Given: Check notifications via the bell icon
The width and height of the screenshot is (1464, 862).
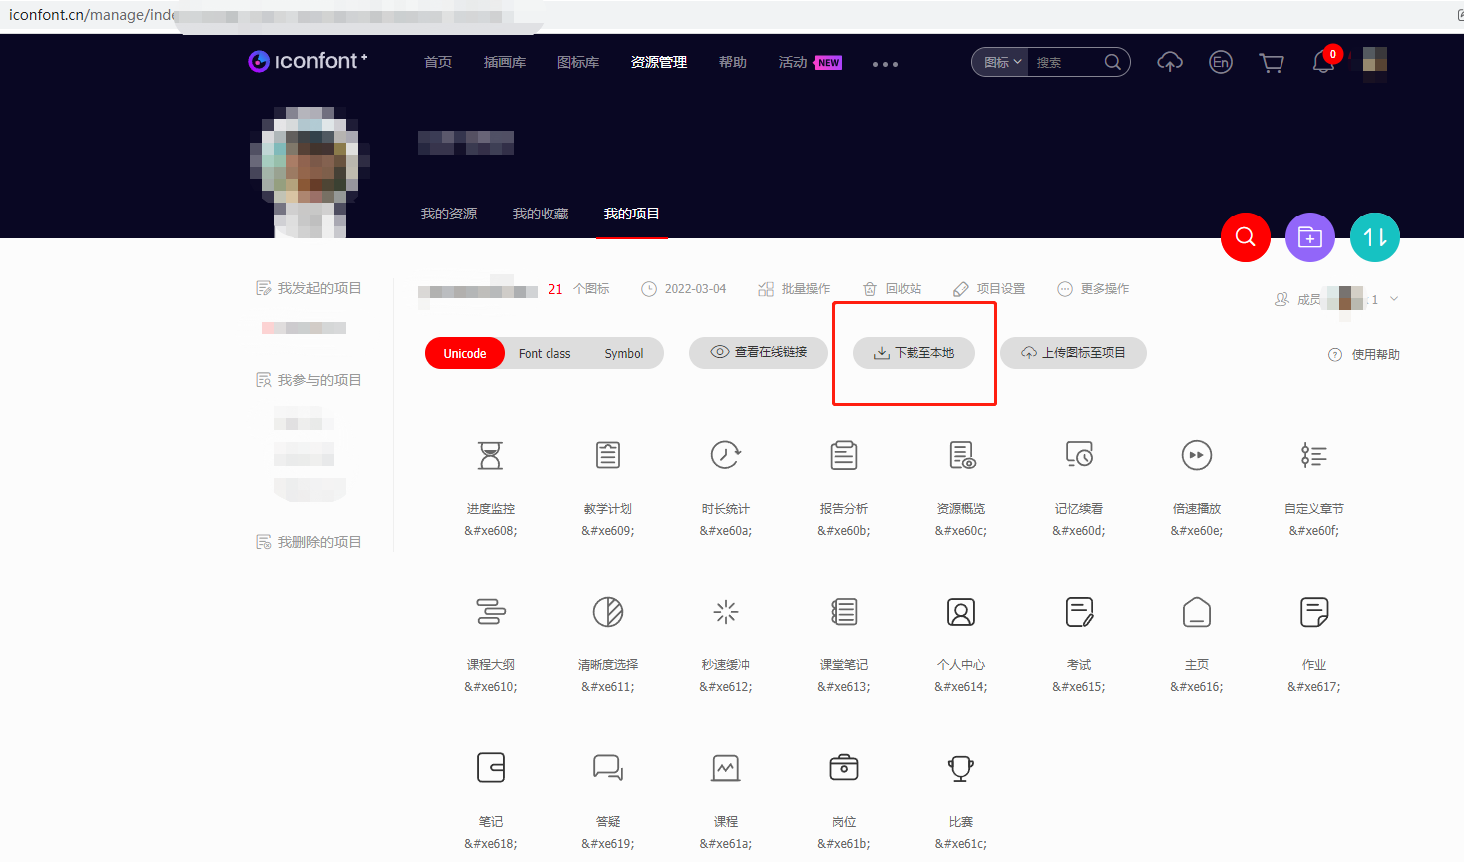Looking at the screenshot, I should click(1322, 62).
